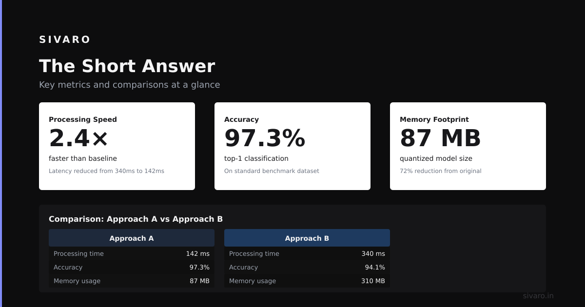Click Approach B processing time 340 ms row

point(307,253)
